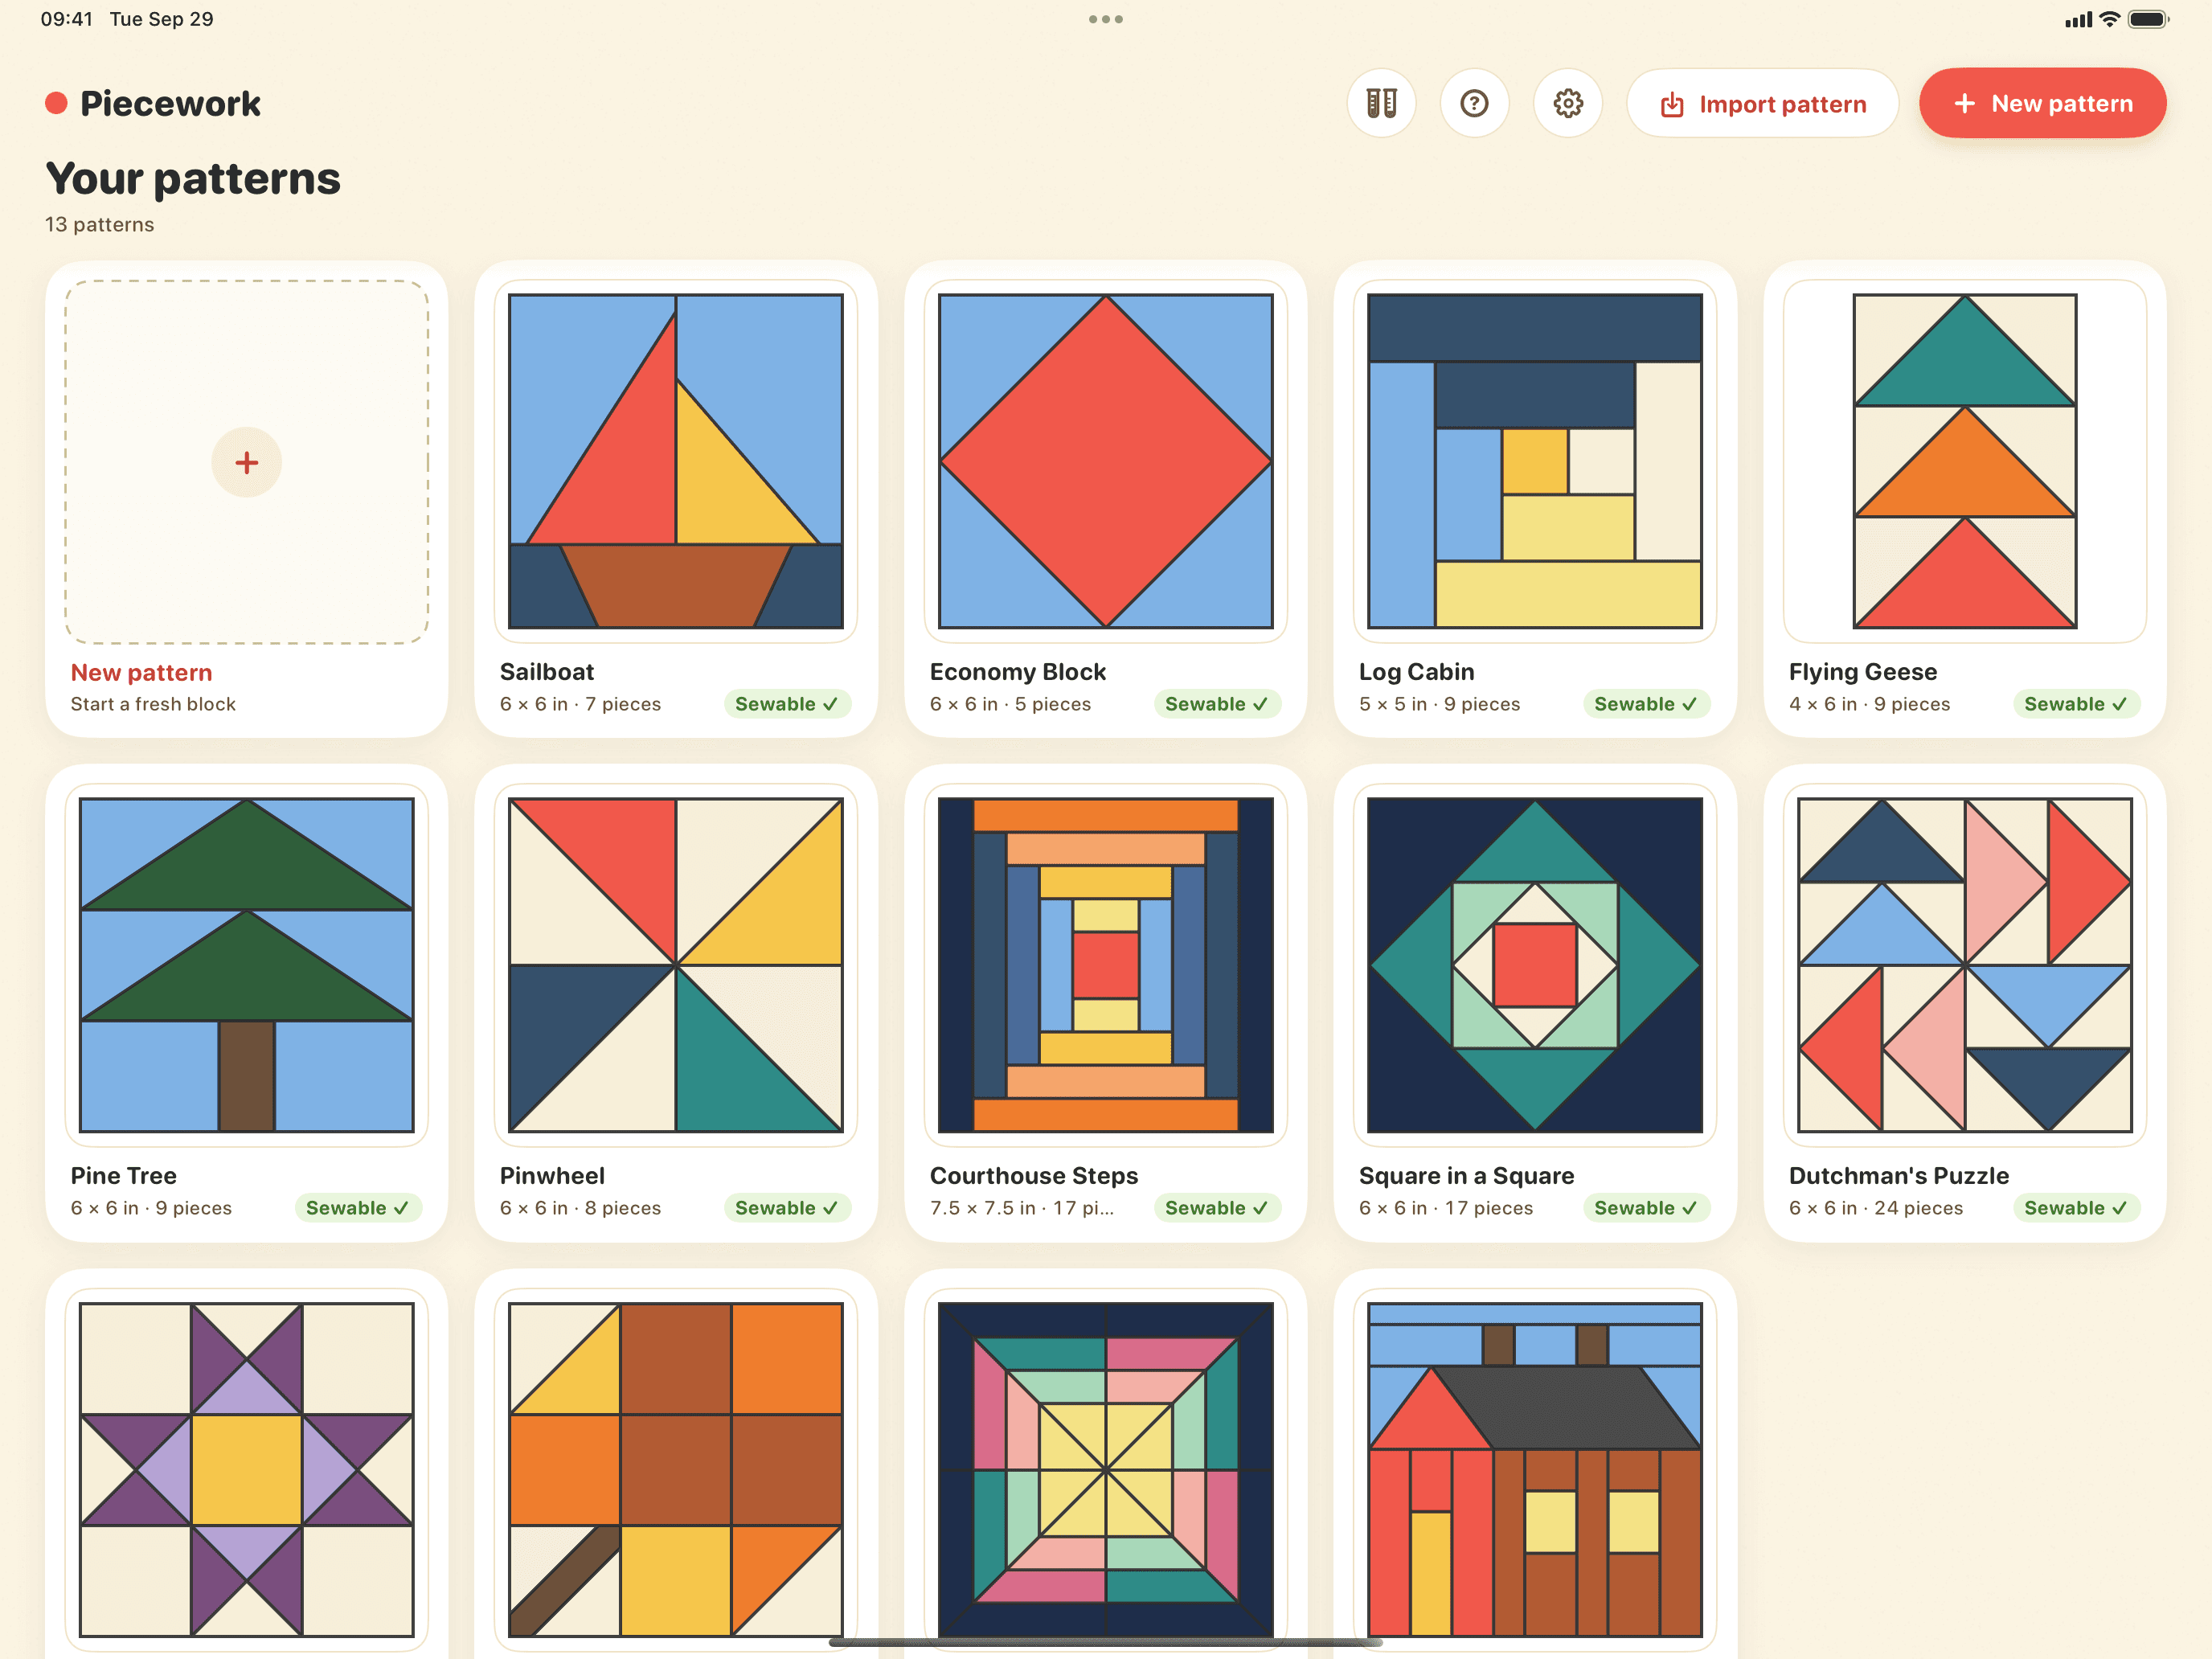
Task: Click '5 × 5 in · 9 pieces' text
Action: click(x=1439, y=704)
